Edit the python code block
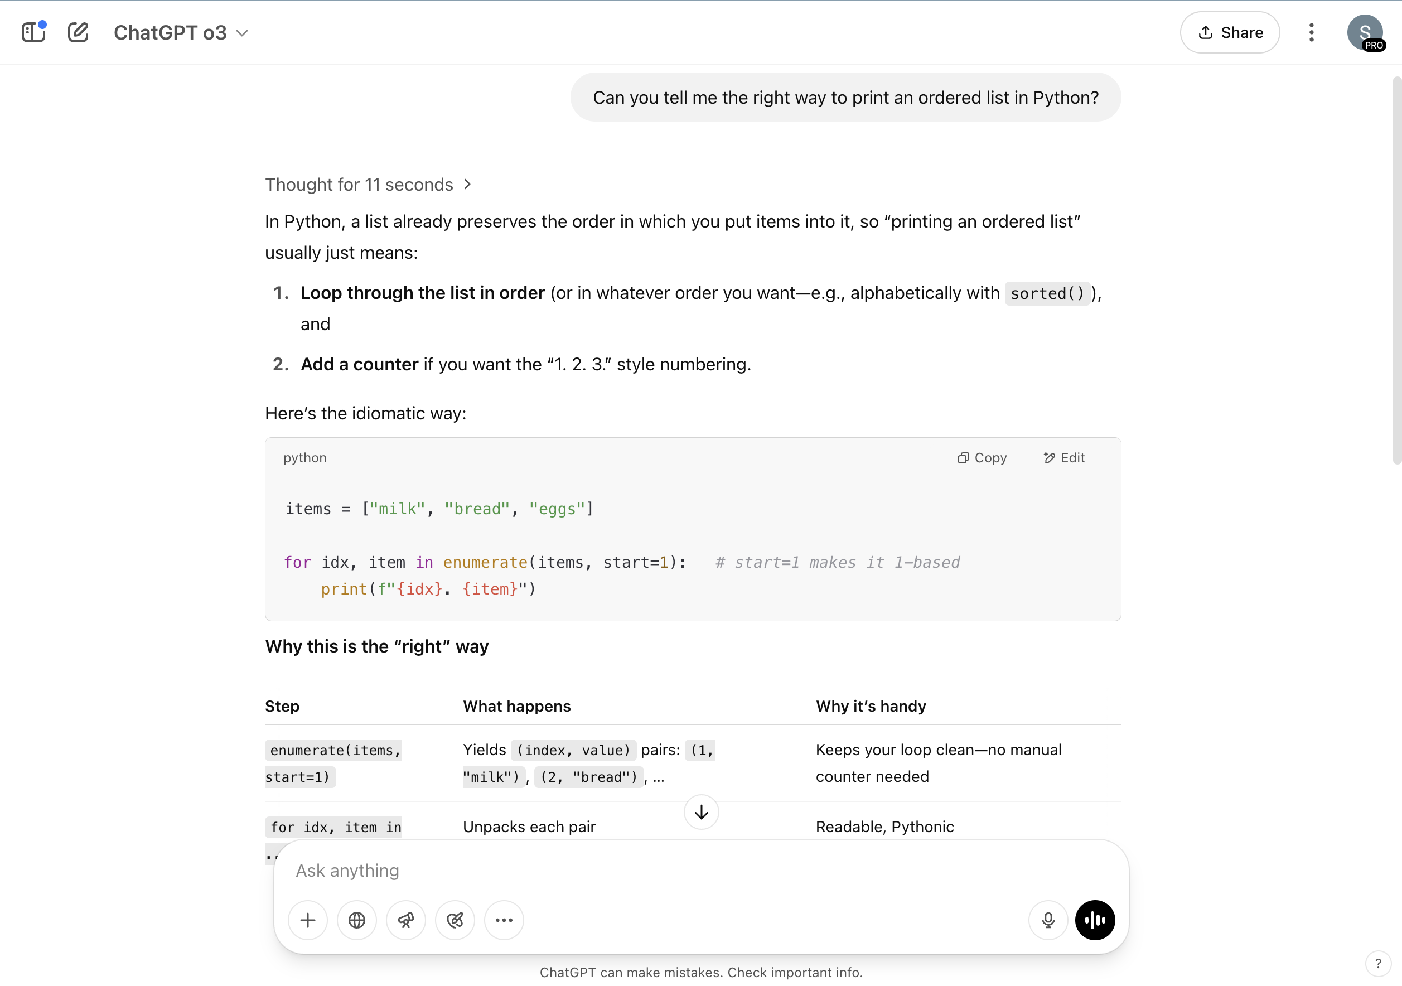The image size is (1402, 986). point(1063,457)
